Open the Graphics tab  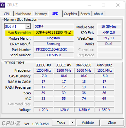coord(70,14)
